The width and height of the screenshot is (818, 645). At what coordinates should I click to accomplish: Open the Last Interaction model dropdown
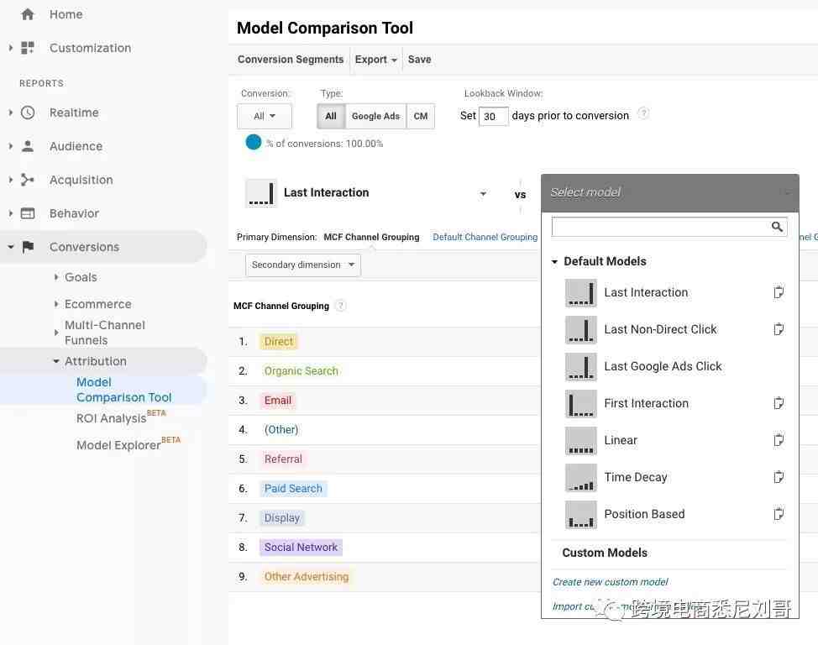pos(483,194)
